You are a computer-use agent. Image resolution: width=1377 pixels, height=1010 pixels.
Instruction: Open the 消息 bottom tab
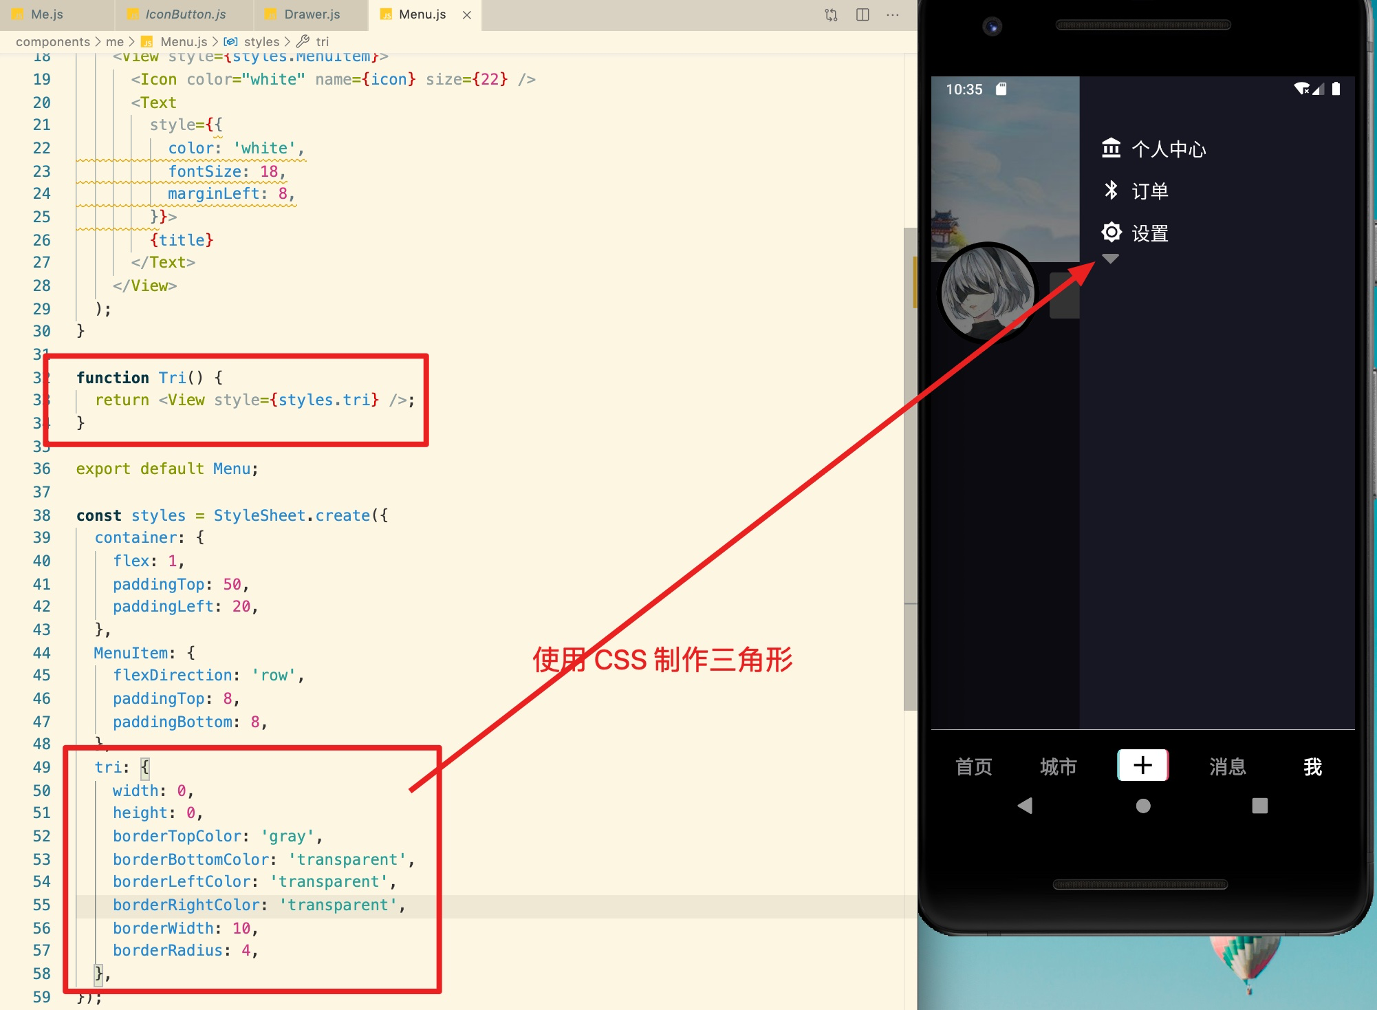[x=1228, y=766]
